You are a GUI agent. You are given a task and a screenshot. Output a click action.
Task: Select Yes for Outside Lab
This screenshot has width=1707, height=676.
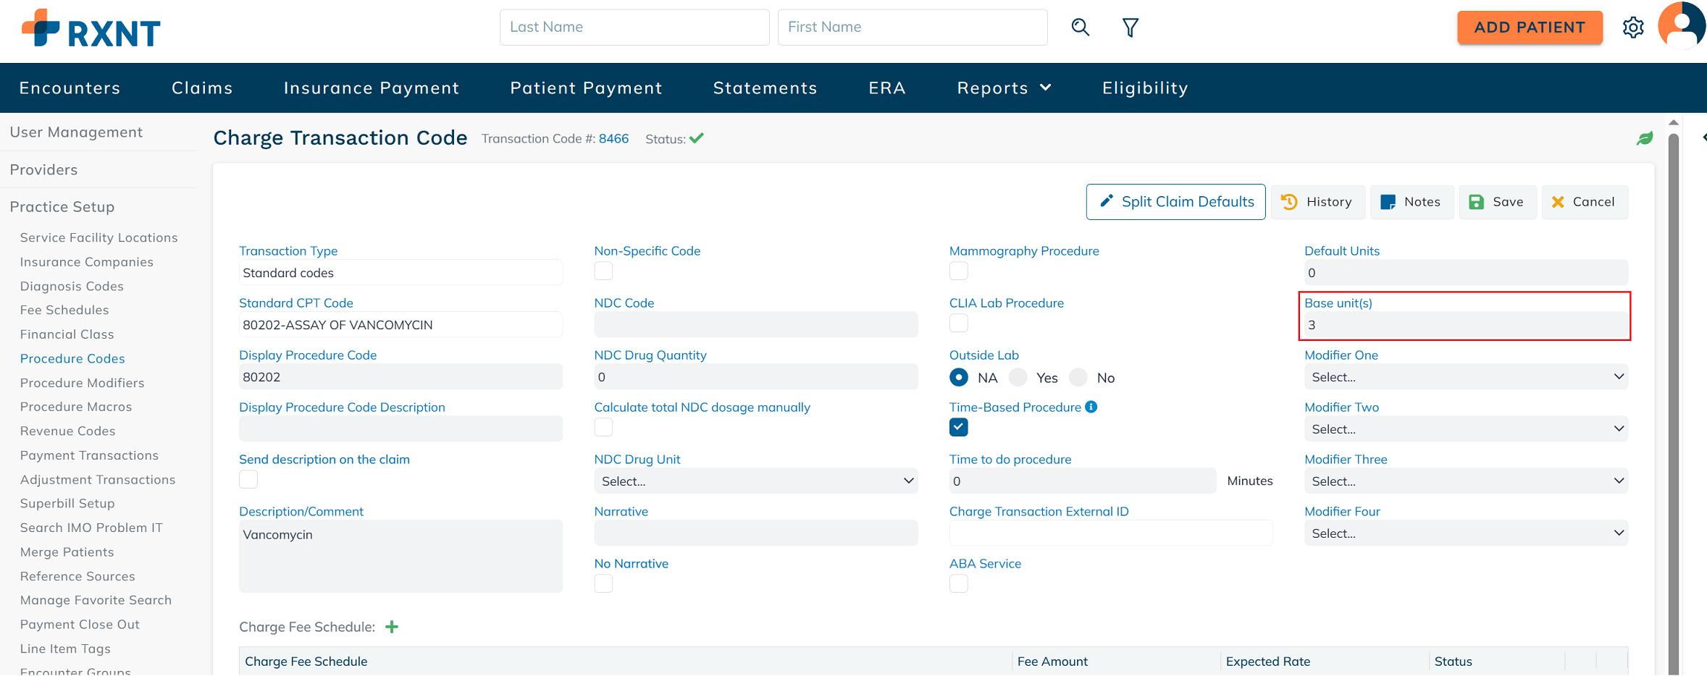[1019, 377]
